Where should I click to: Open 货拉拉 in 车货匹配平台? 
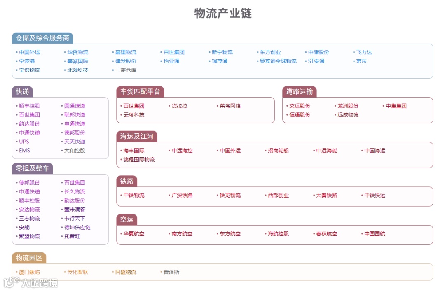(178, 105)
